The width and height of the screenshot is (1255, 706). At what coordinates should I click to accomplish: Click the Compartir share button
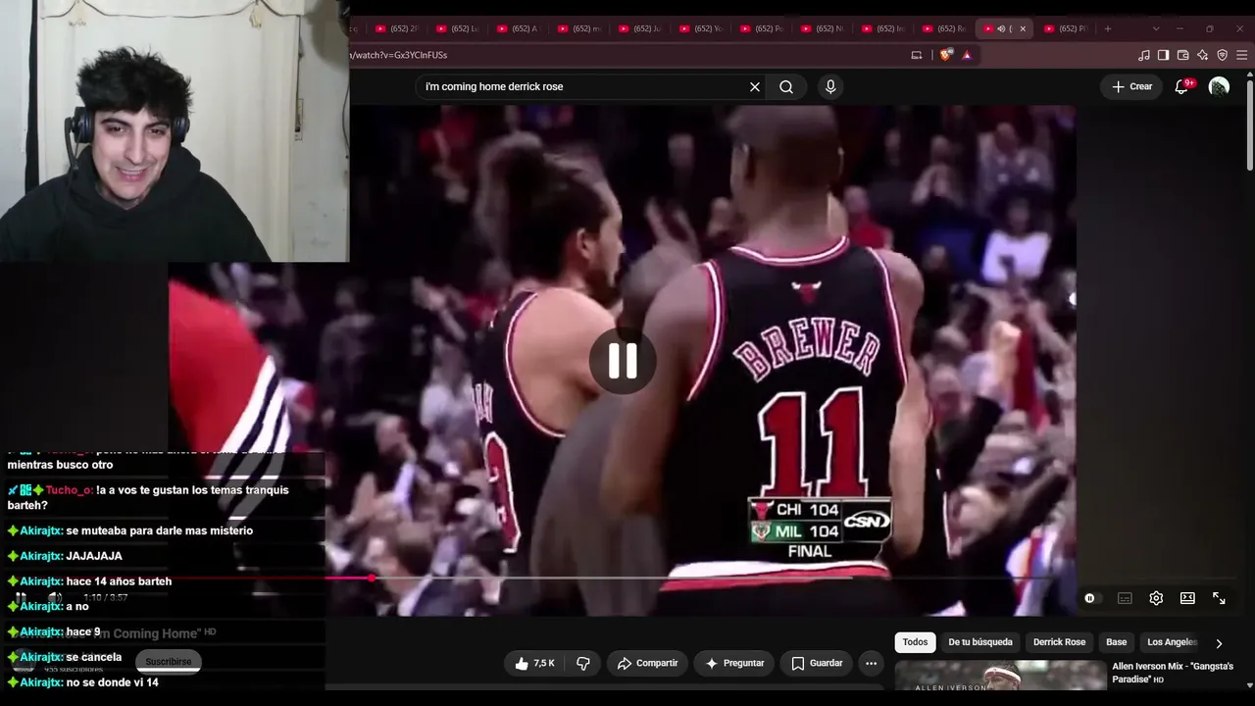tap(647, 664)
